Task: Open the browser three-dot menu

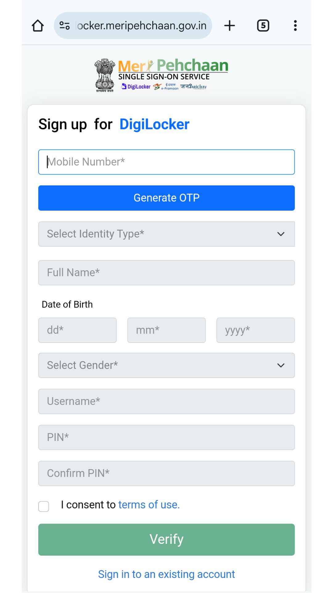Action: (295, 26)
